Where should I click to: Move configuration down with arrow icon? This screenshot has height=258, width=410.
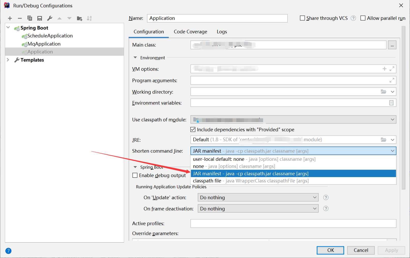click(69, 18)
